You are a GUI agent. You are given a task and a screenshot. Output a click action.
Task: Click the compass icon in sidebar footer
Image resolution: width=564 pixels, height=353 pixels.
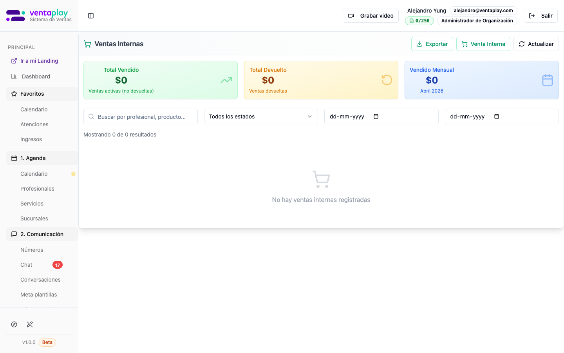click(x=14, y=324)
